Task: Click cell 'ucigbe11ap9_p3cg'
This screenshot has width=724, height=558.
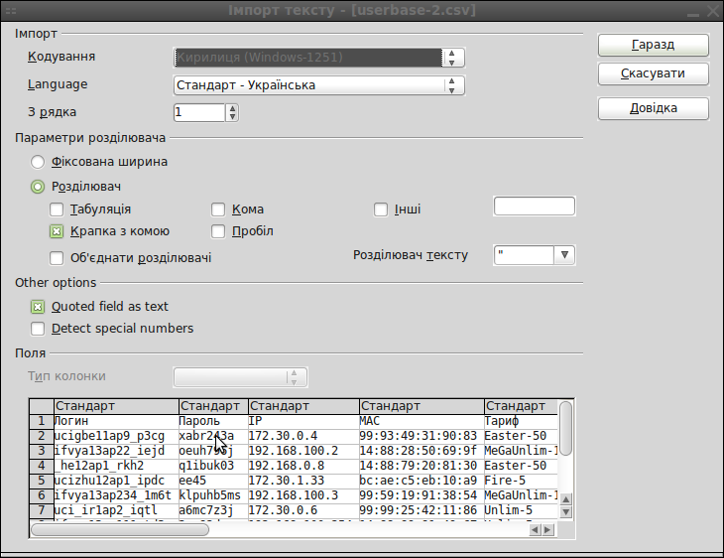Action: pos(116,436)
